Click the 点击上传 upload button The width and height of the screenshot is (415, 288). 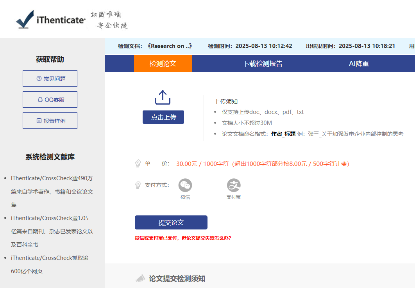[x=163, y=117]
